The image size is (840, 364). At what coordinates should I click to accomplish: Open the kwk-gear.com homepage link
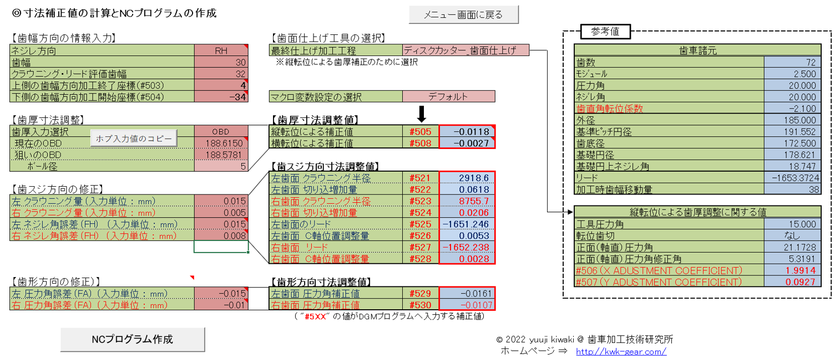[x=621, y=351]
